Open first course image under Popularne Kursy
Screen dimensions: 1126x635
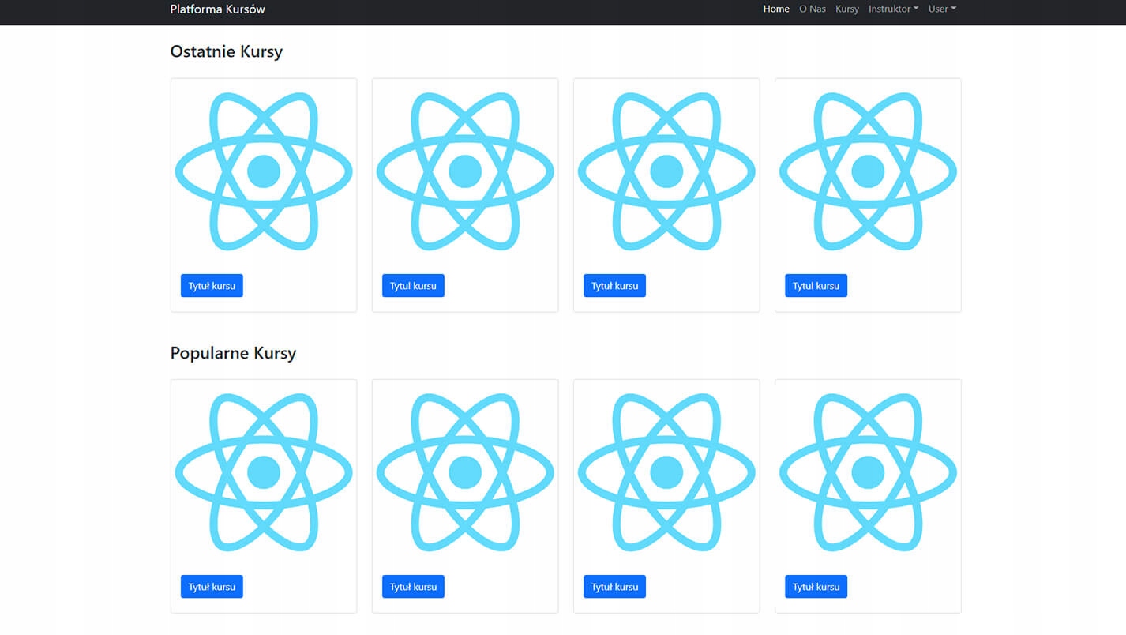coord(264,472)
